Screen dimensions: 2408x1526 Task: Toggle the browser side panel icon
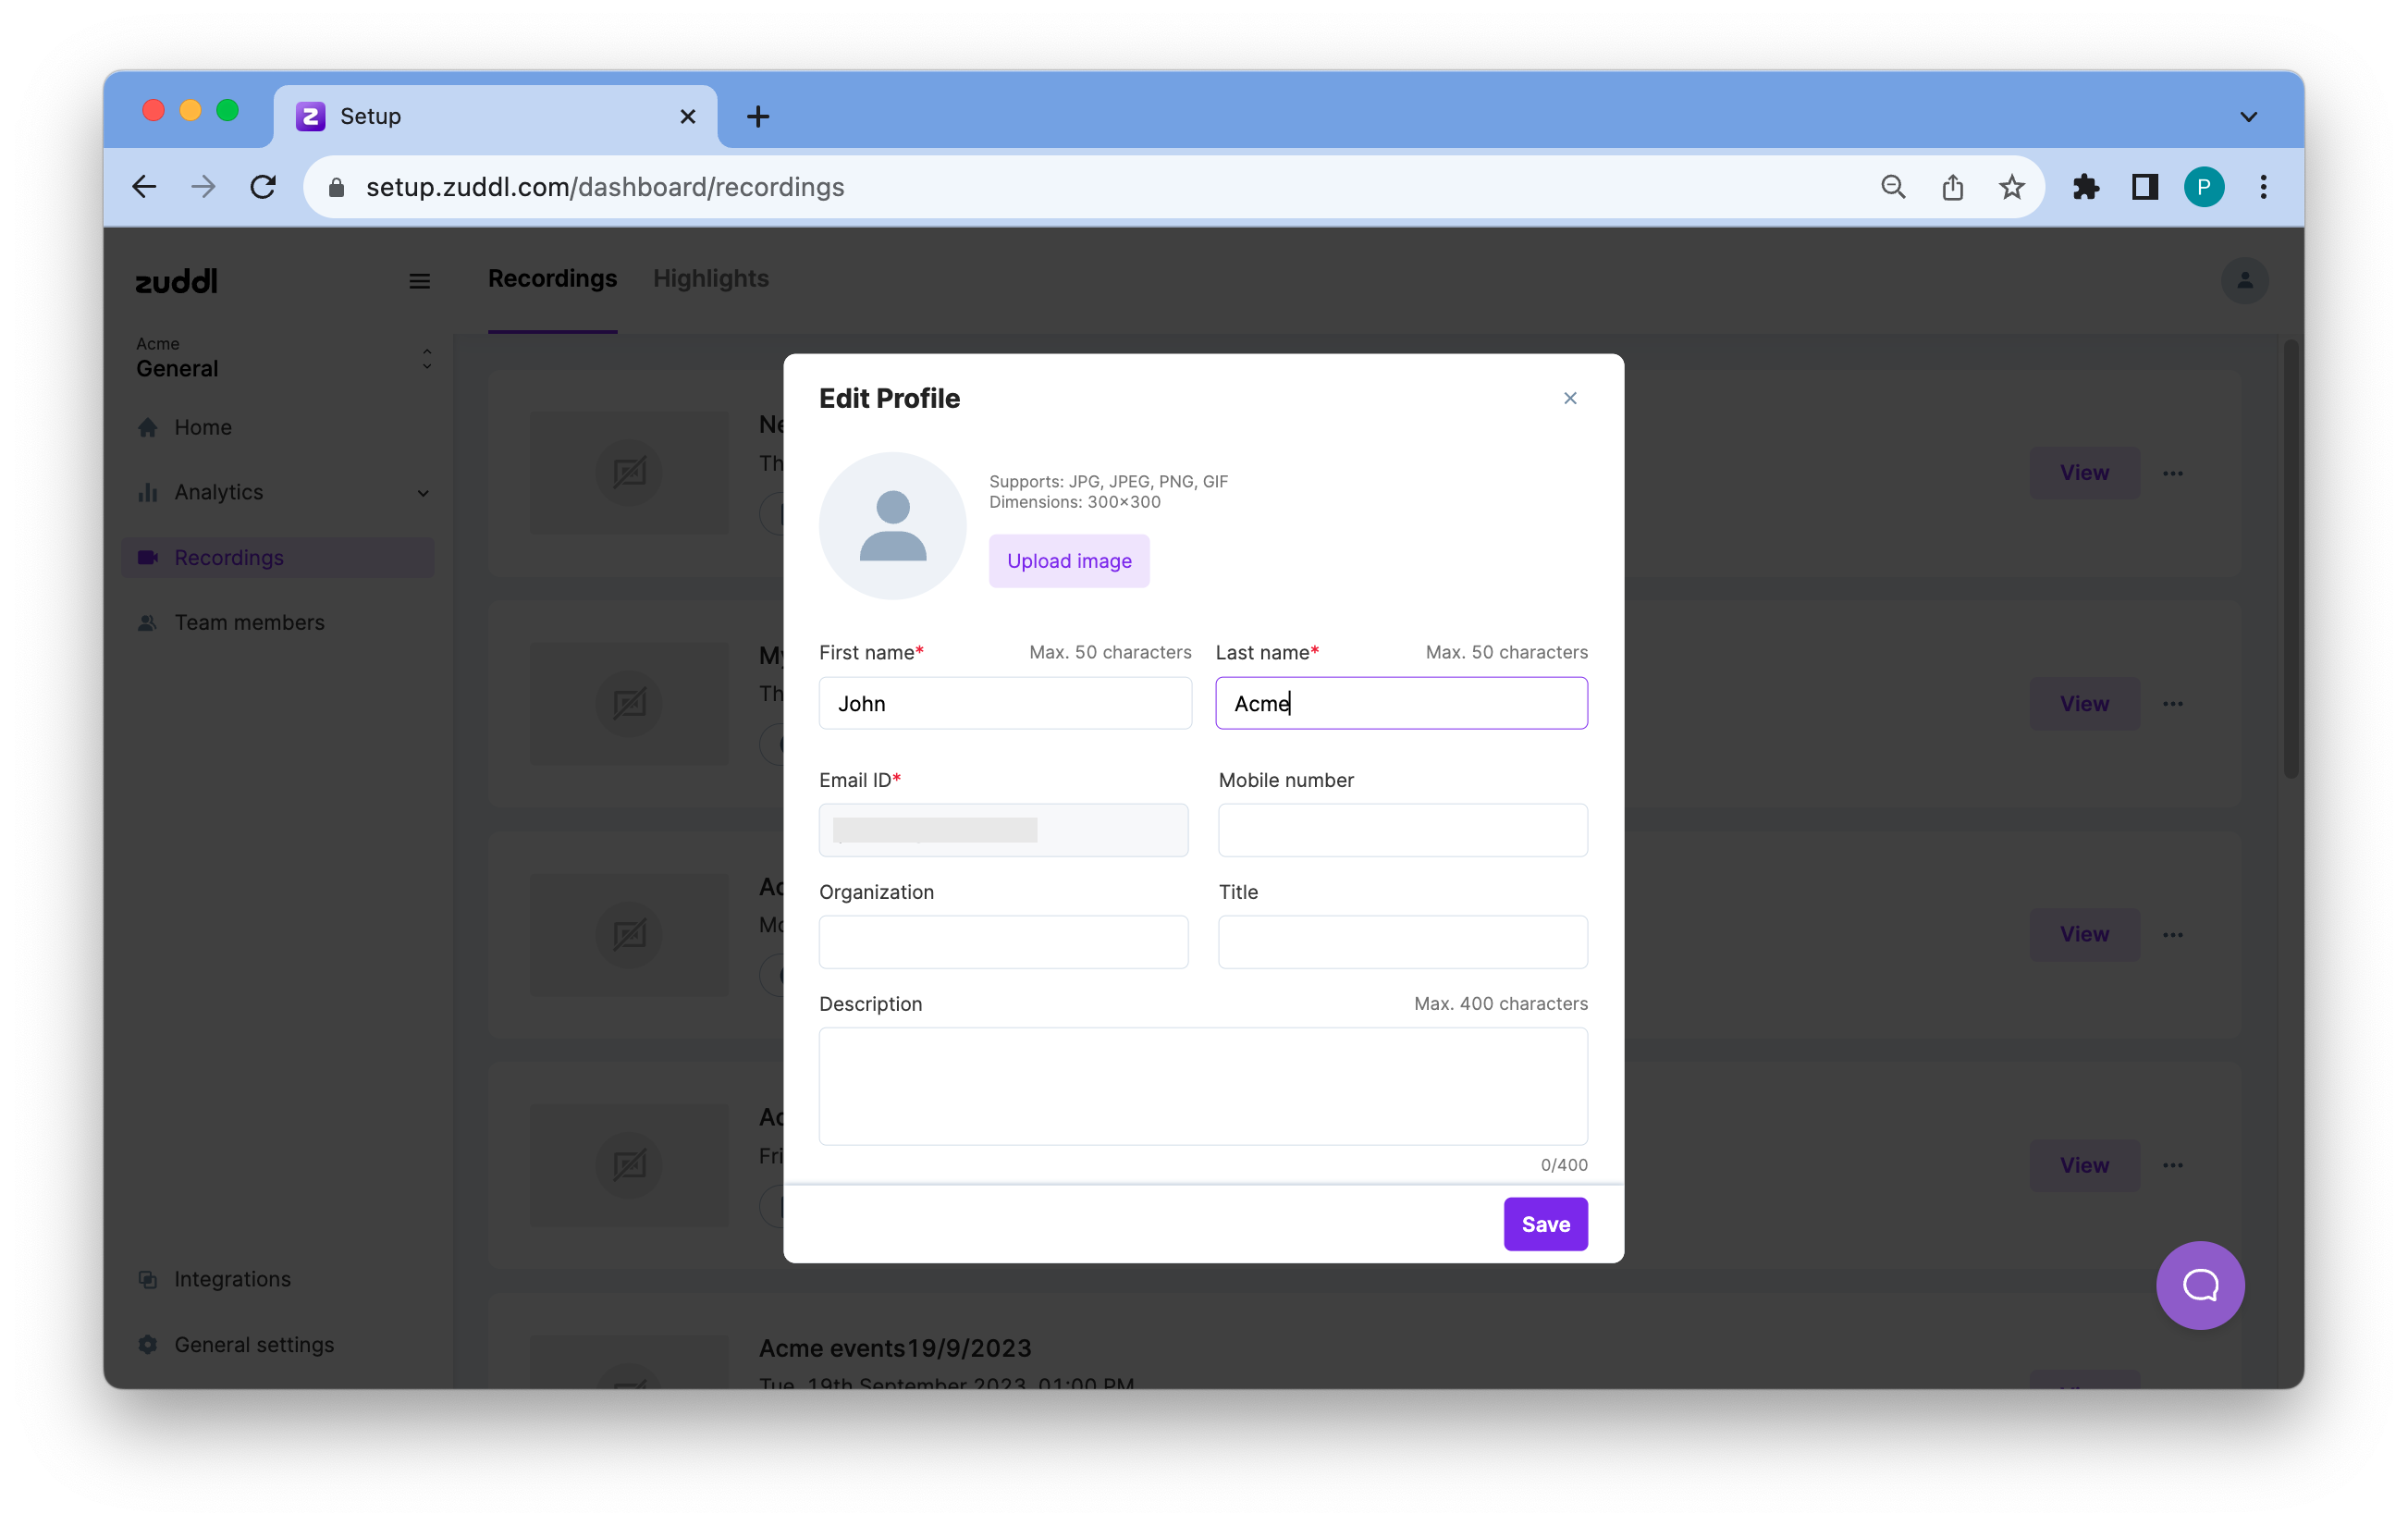[2144, 187]
